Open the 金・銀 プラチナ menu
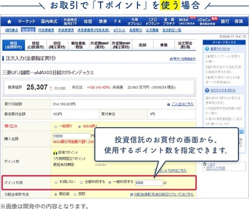249x209 pixels. (x=169, y=22)
